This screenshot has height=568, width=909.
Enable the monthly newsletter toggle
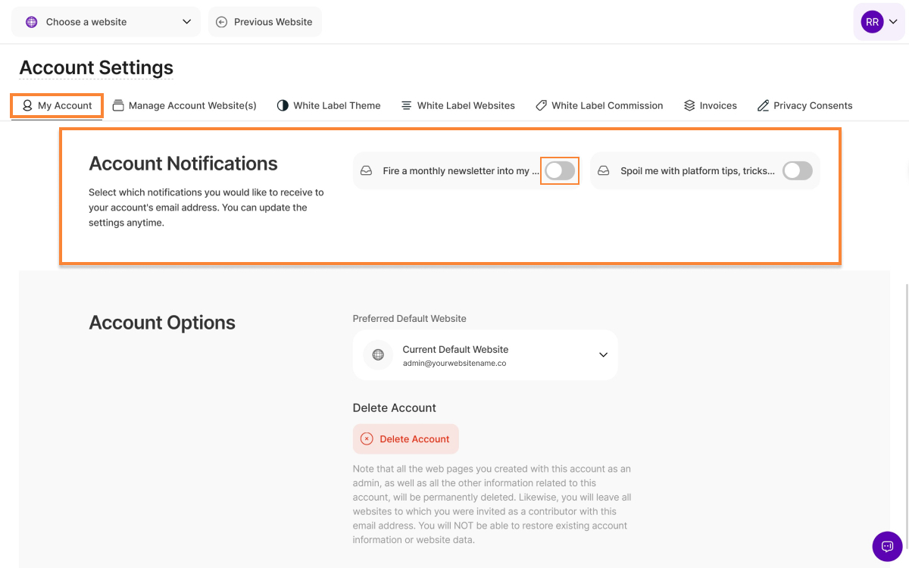(x=560, y=171)
